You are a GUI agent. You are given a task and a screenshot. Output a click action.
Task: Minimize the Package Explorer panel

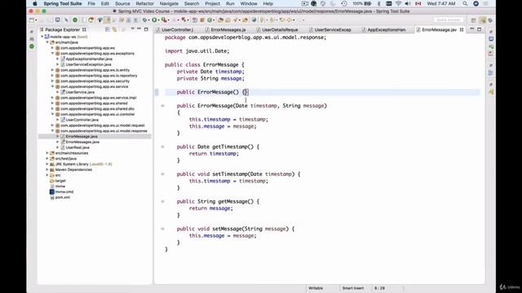pos(139,29)
